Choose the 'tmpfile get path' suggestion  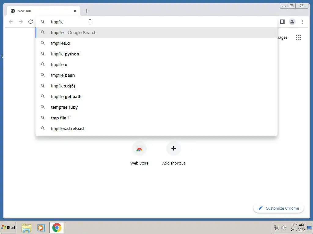pos(156,97)
